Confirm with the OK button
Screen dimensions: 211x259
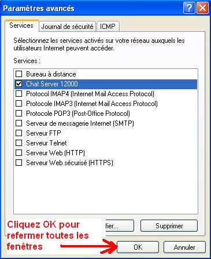pos(138,247)
